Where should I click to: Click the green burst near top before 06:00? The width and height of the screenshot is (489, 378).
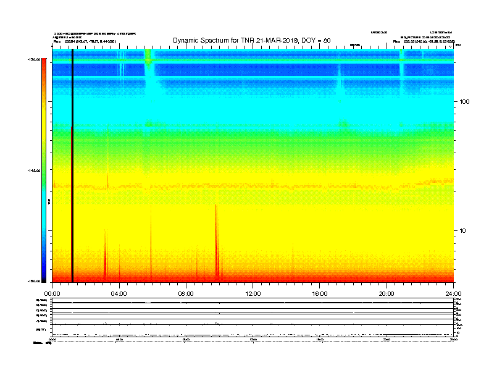[148, 57]
